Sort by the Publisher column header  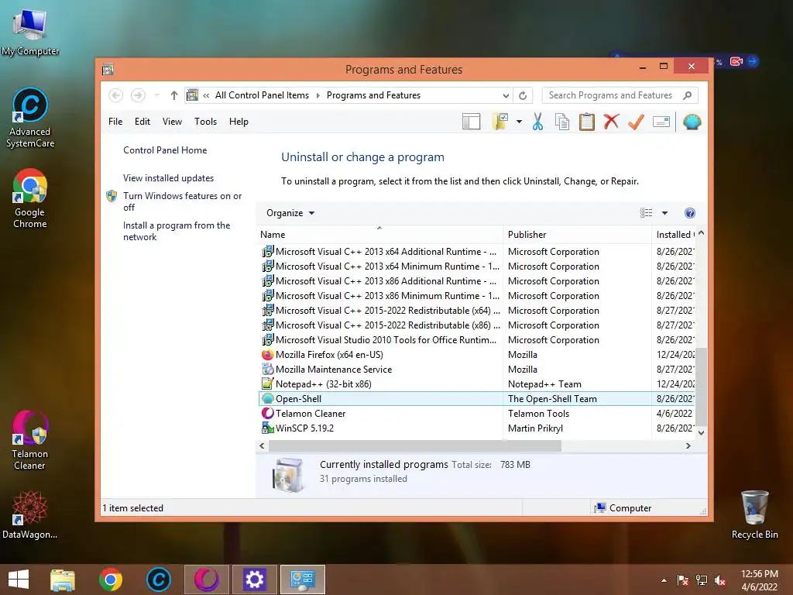coord(577,234)
